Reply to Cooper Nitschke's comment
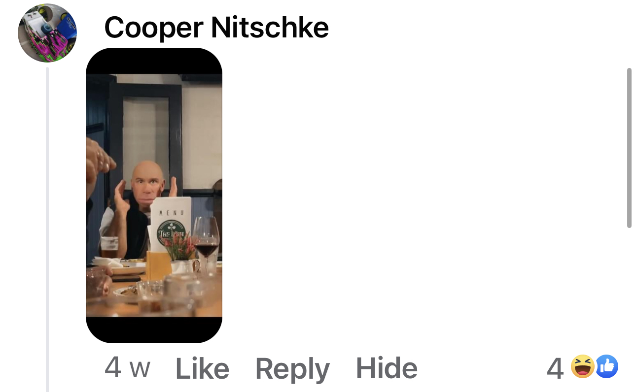The image size is (636, 392). pos(292,368)
